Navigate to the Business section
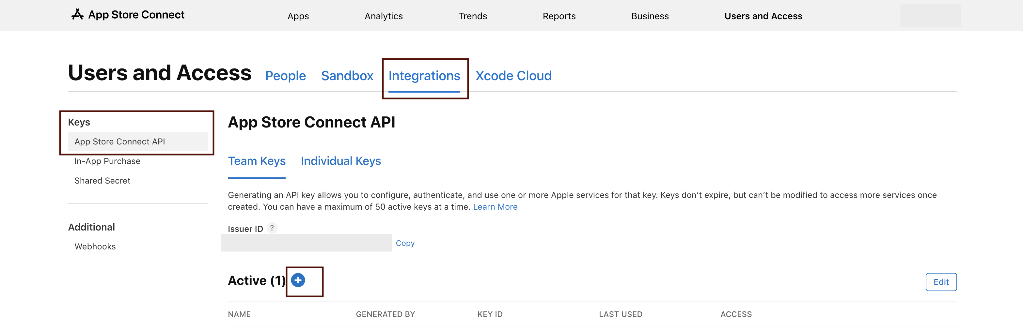Viewport: 1023px width, 328px height. (x=650, y=16)
